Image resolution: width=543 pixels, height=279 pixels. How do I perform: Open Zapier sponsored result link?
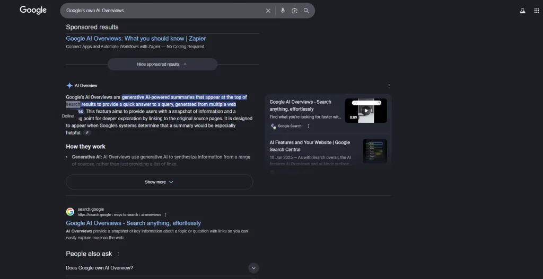pos(136,38)
